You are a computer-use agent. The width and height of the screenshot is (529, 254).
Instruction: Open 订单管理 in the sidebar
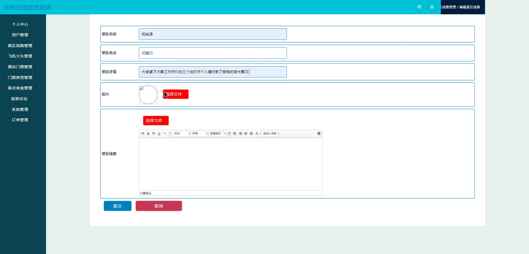[20, 120]
